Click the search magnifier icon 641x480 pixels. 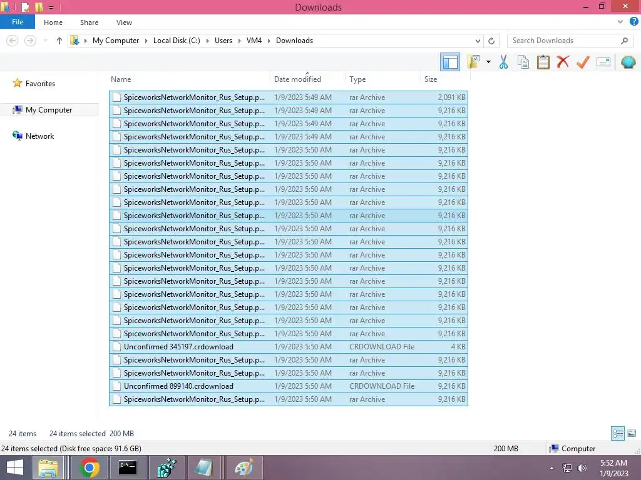[624, 41]
